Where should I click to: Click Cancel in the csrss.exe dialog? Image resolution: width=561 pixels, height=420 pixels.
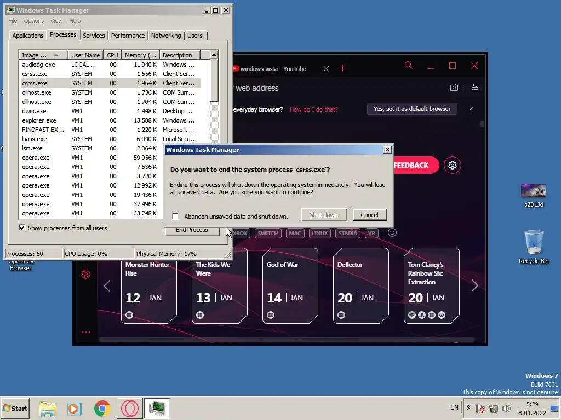tap(369, 214)
